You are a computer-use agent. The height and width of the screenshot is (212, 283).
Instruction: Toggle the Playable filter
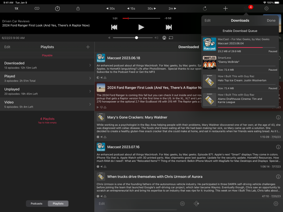pyautogui.click(x=47, y=55)
